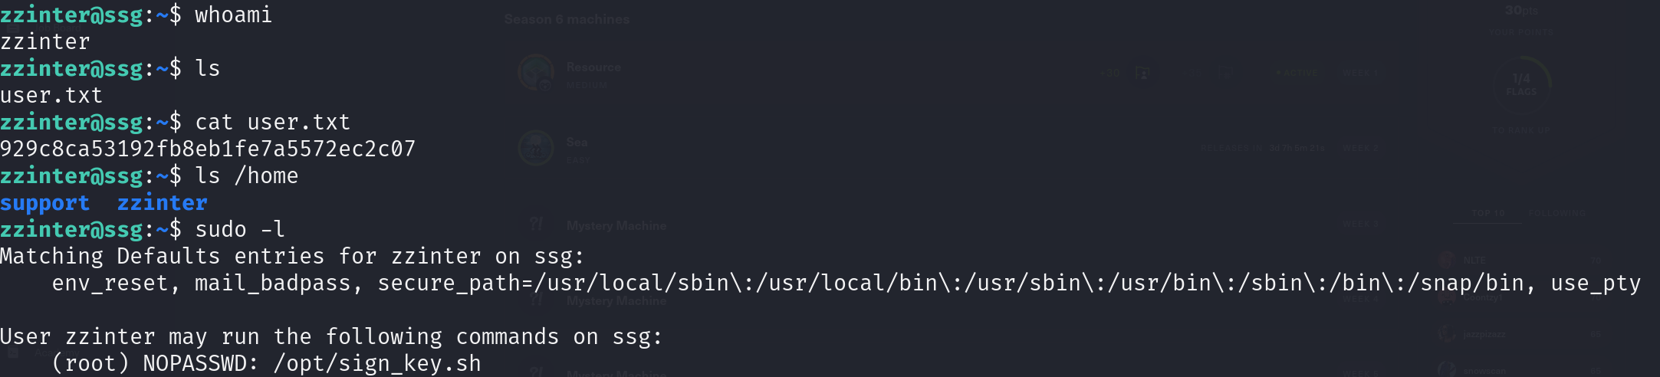
Task: Click the /opt/sign_key.sh path text
Action: 376,363
